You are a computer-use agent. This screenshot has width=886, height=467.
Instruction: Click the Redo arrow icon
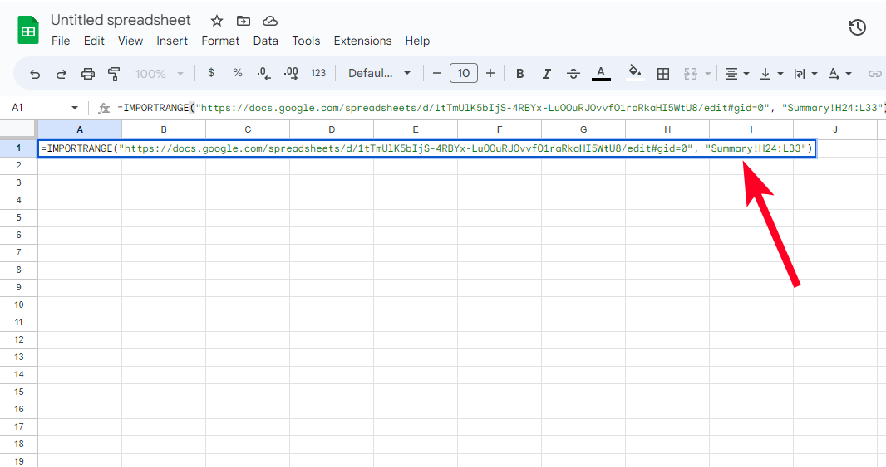[x=61, y=73]
